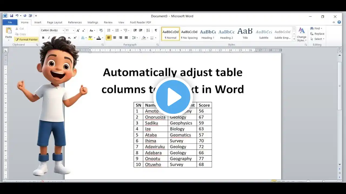Image resolution: width=346 pixels, height=194 pixels.
Task: Open the File tab
Action: (10, 22)
